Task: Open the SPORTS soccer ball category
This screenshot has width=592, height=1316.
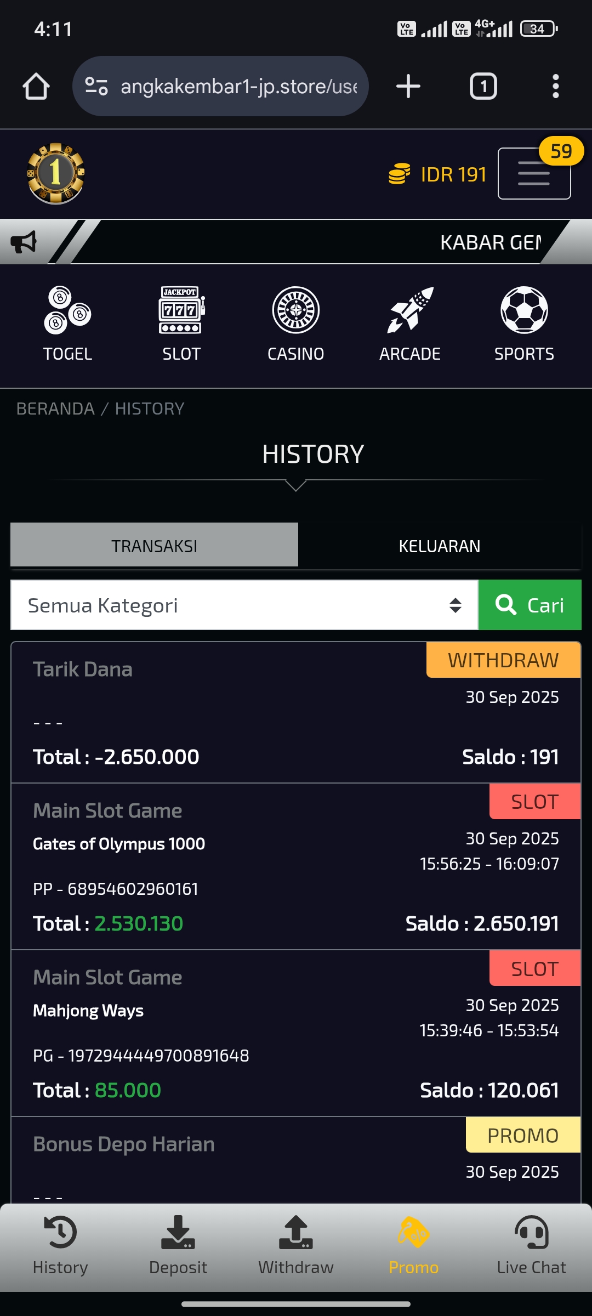Action: [x=524, y=324]
